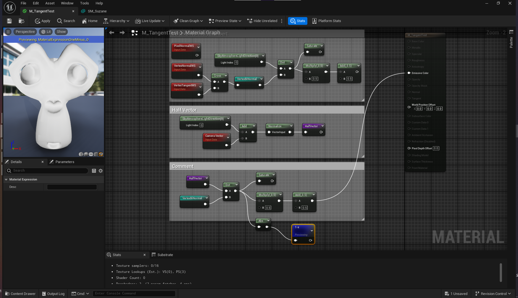
Task: Open the Perspective viewport dropdown
Action: click(25, 32)
